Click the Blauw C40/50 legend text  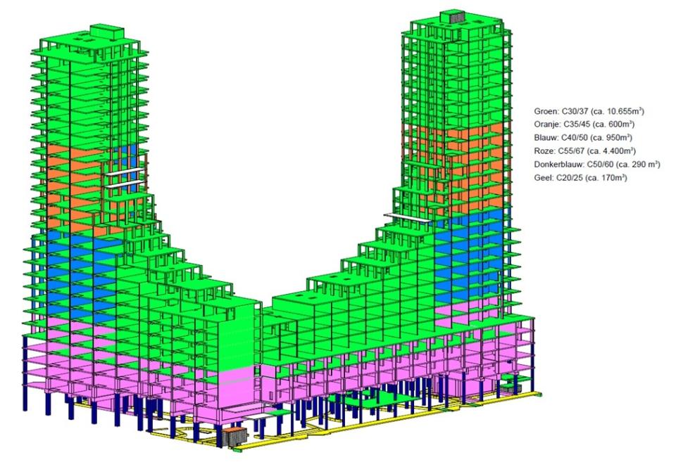[x=583, y=138]
